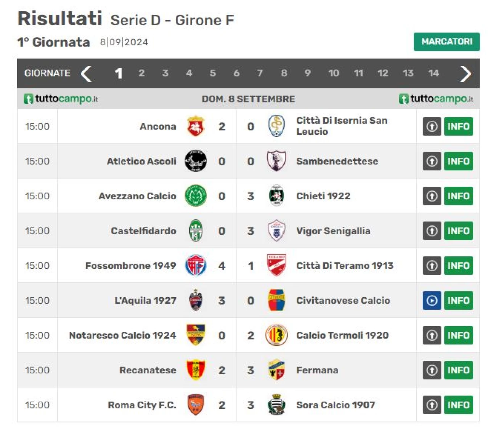Go to the previous giornate with left chevron

point(87,74)
